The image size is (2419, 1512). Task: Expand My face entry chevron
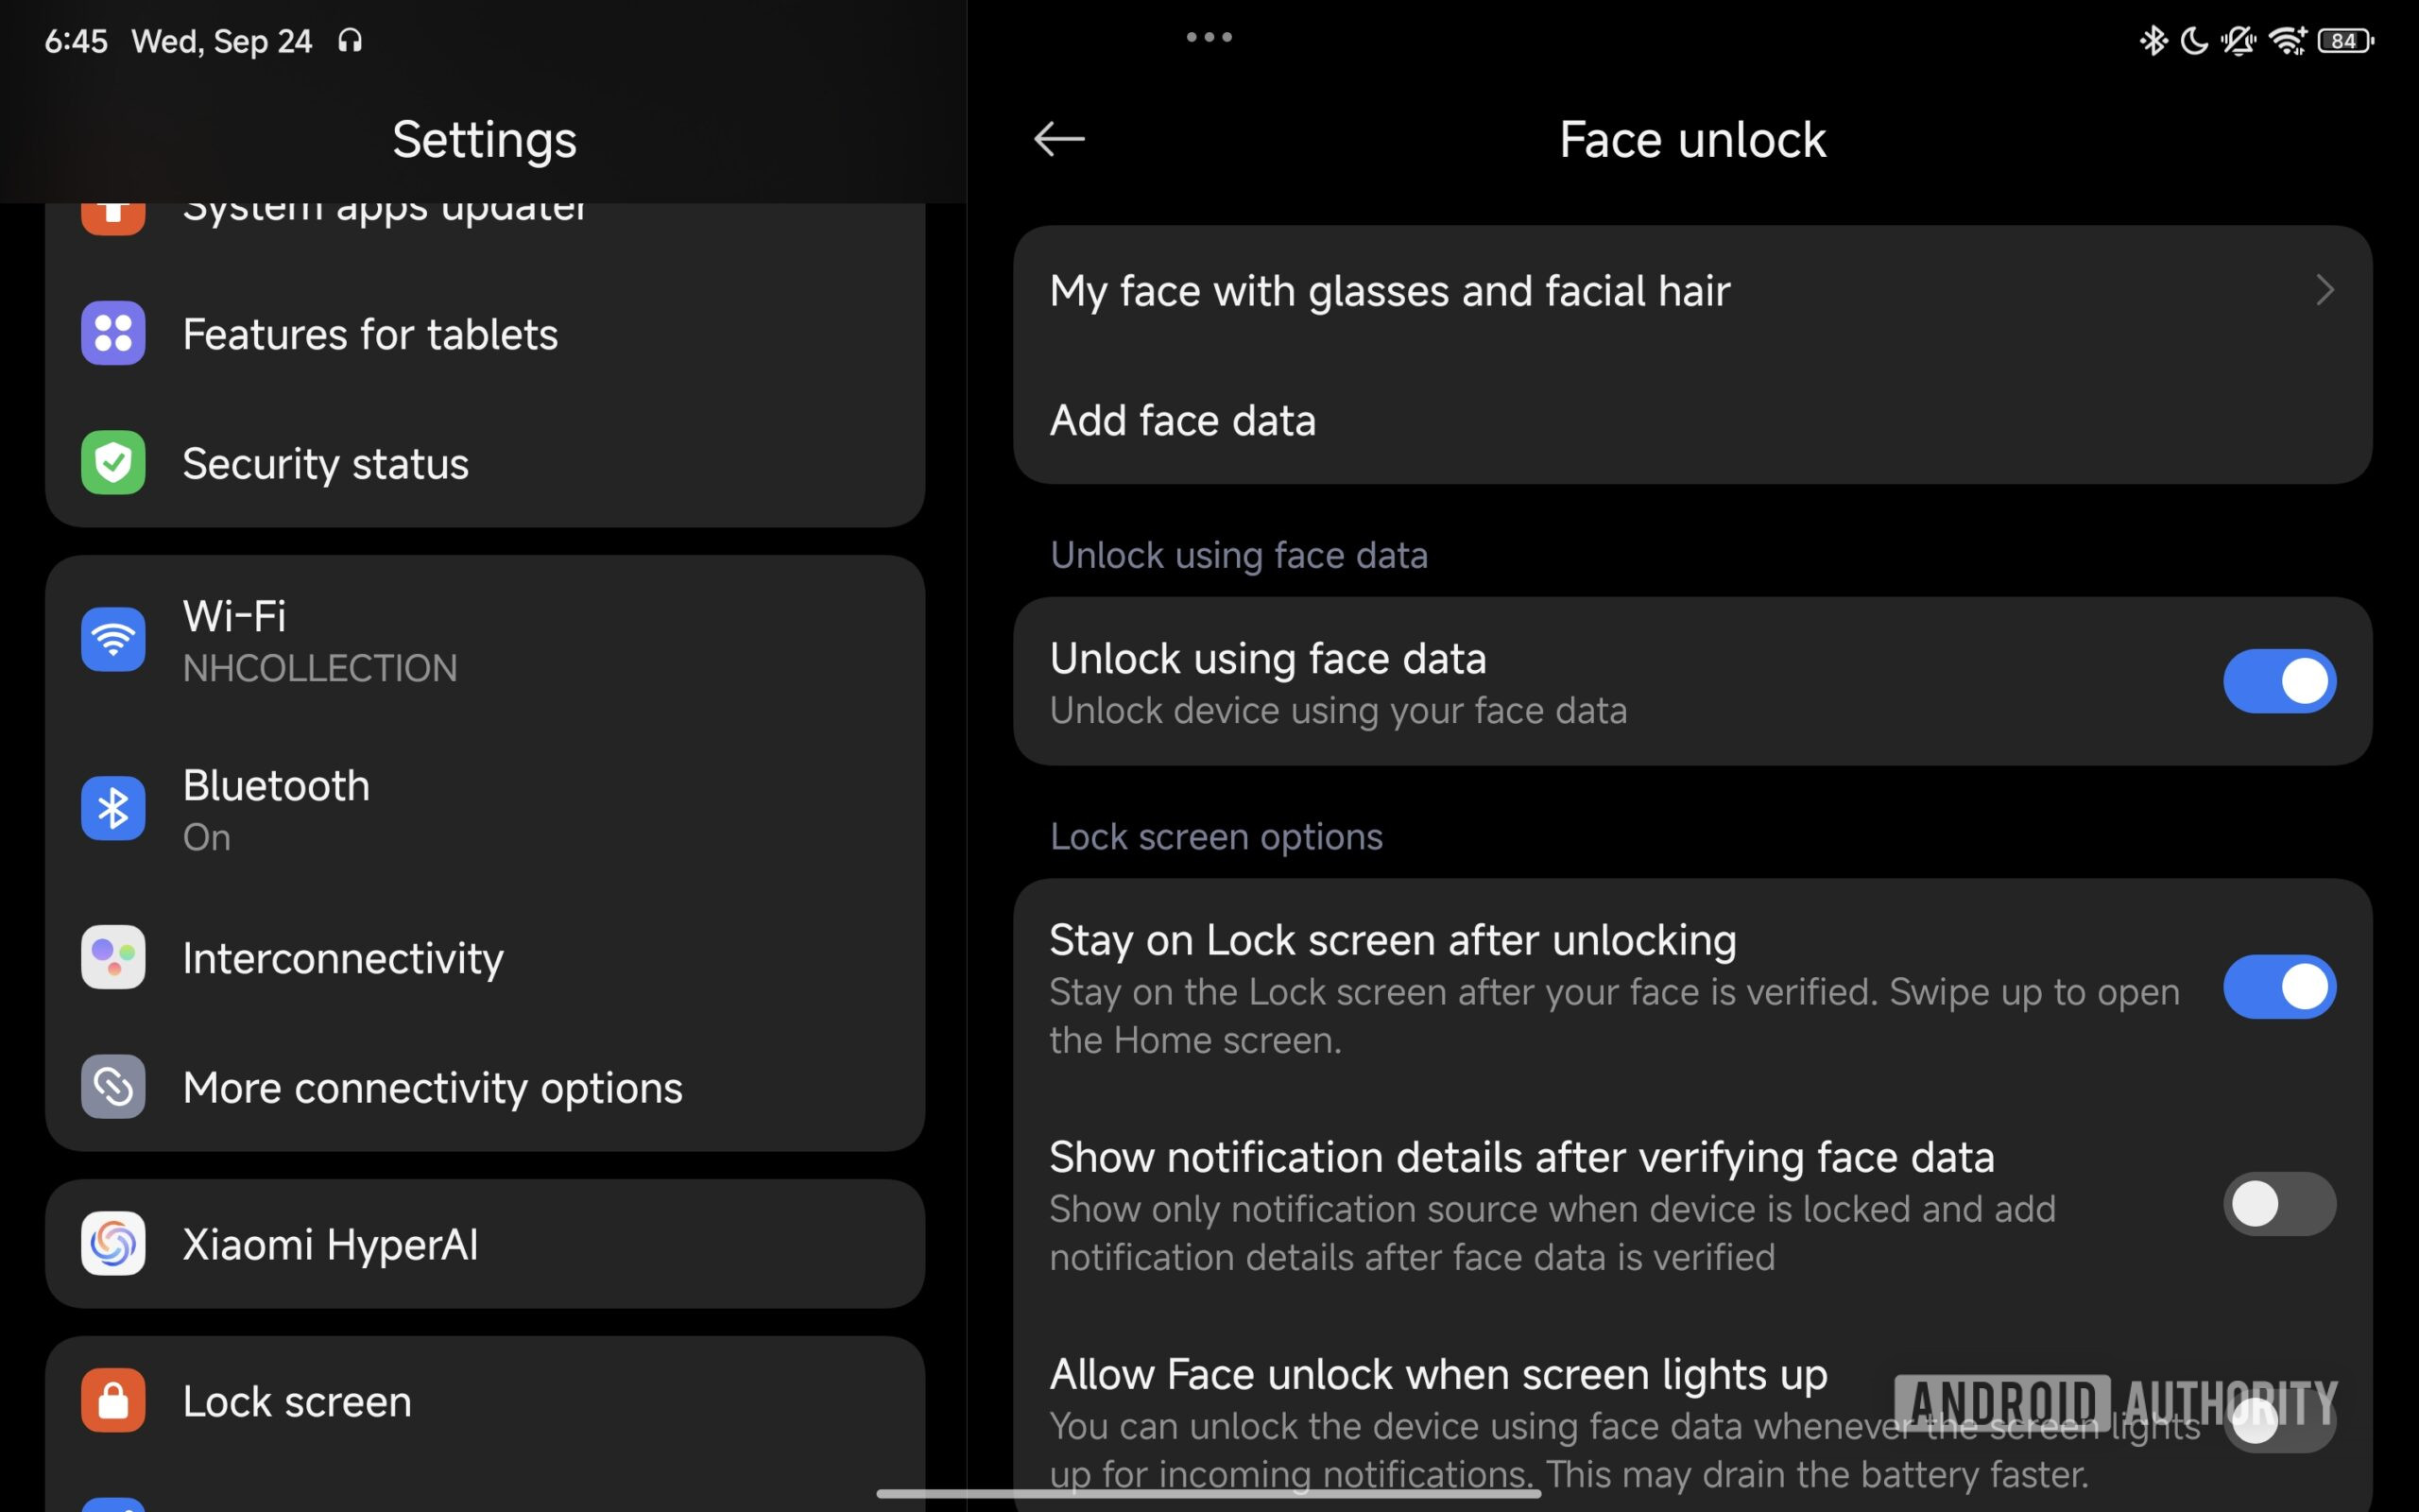point(2325,291)
